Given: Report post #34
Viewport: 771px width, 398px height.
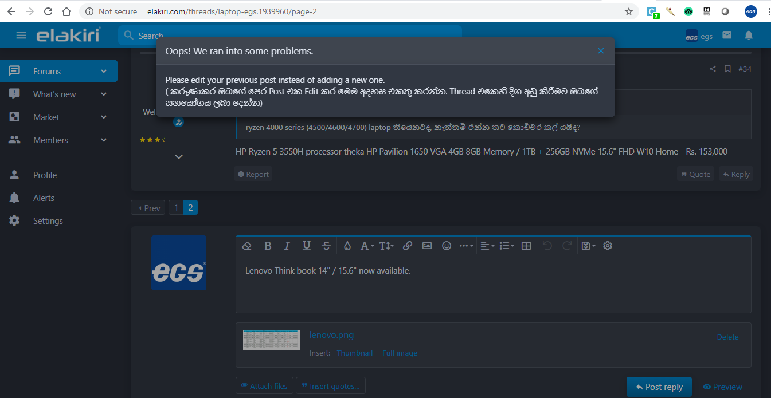Looking at the screenshot, I should (253, 174).
